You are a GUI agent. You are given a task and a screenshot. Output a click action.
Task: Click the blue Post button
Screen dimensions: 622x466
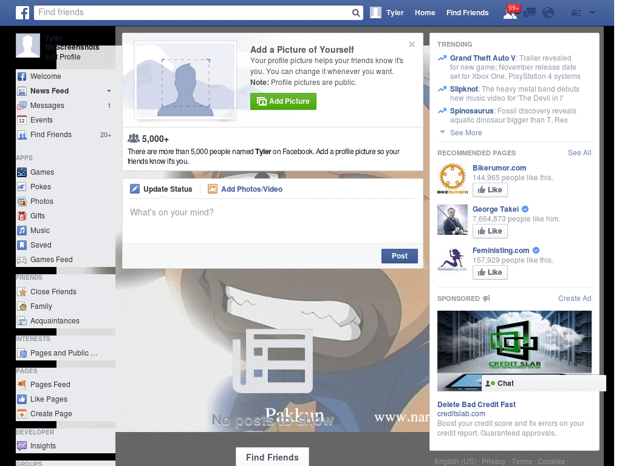click(400, 256)
